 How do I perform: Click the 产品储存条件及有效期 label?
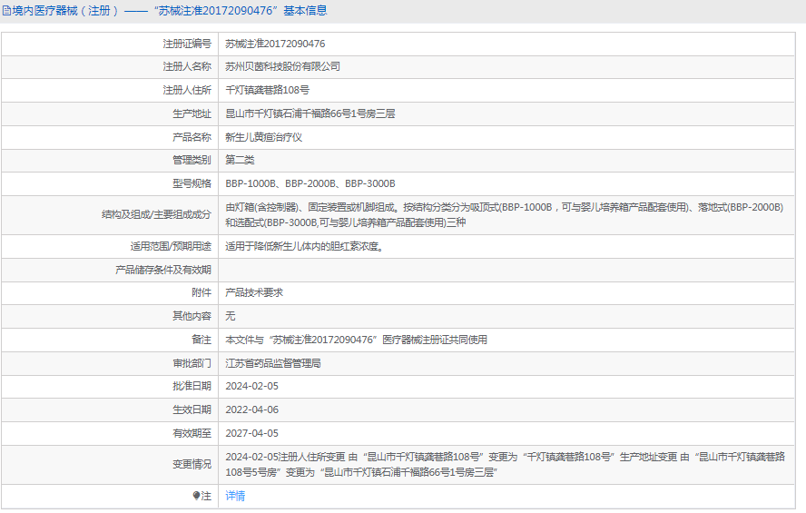pyautogui.click(x=163, y=271)
